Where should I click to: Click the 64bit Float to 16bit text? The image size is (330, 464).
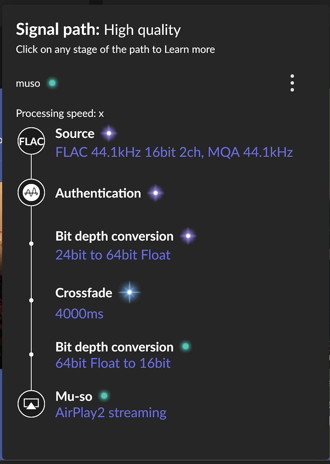[x=113, y=363]
